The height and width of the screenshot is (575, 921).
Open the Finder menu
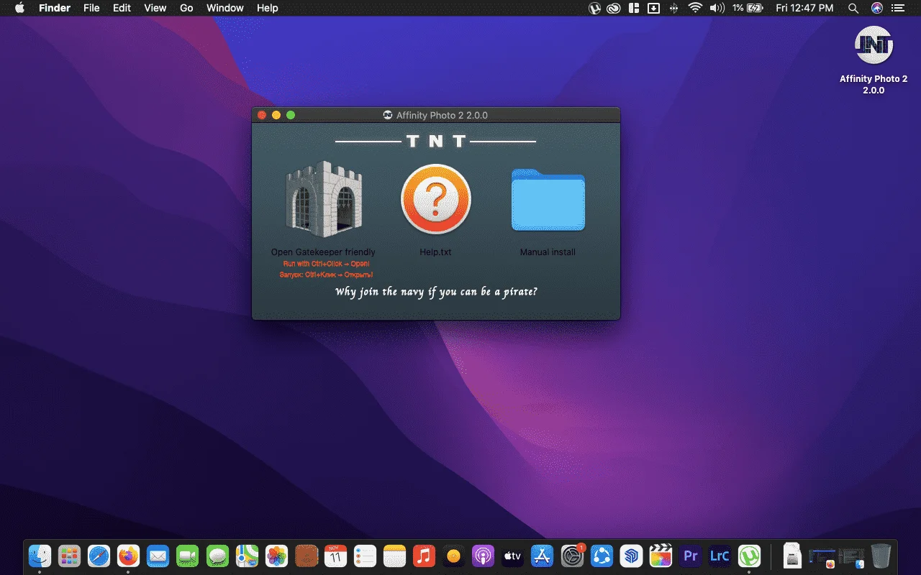(55, 8)
